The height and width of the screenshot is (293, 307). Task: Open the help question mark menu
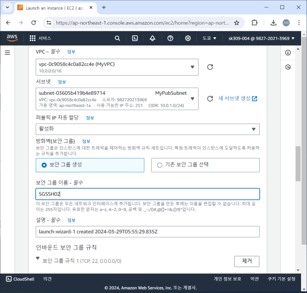tap(170, 38)
